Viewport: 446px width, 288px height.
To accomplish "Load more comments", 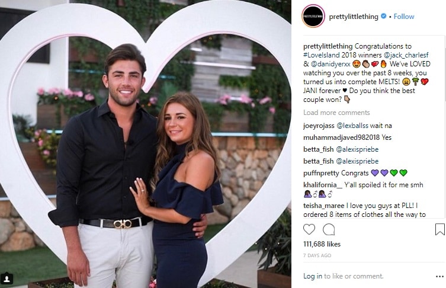I will 336,113.
